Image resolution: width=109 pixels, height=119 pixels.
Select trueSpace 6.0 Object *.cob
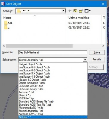(53, 71)
